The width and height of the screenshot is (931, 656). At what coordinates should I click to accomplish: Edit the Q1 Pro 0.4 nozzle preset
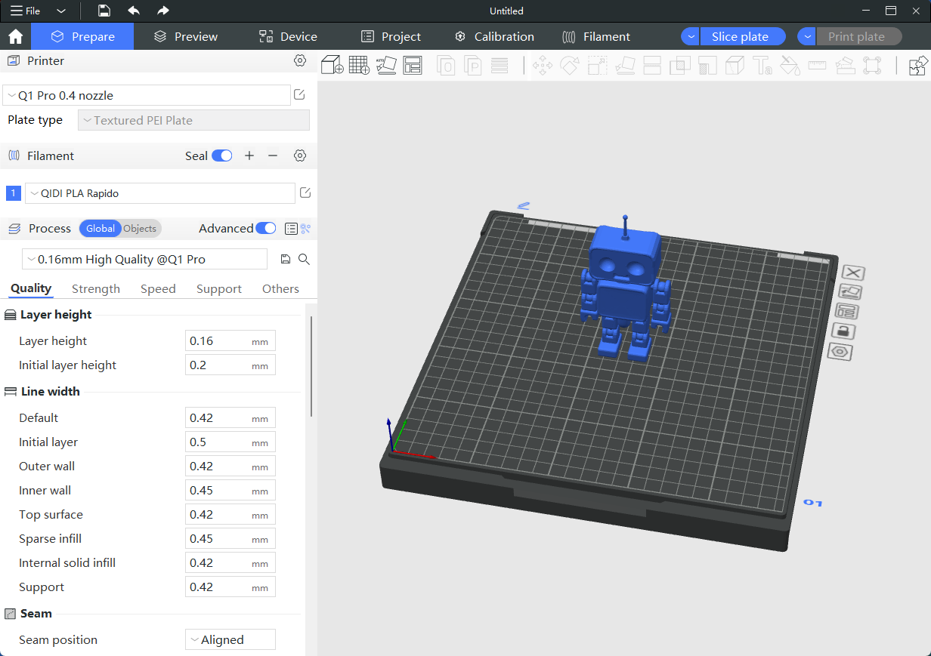coord(299,94)
